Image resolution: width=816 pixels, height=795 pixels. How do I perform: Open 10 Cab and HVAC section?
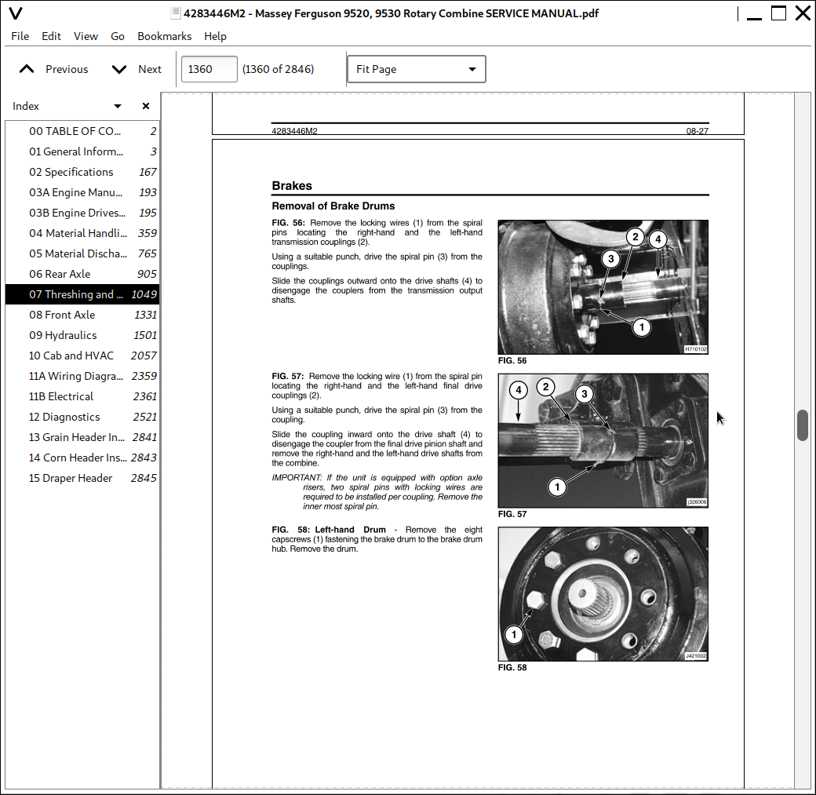click(x=71, y=356)
